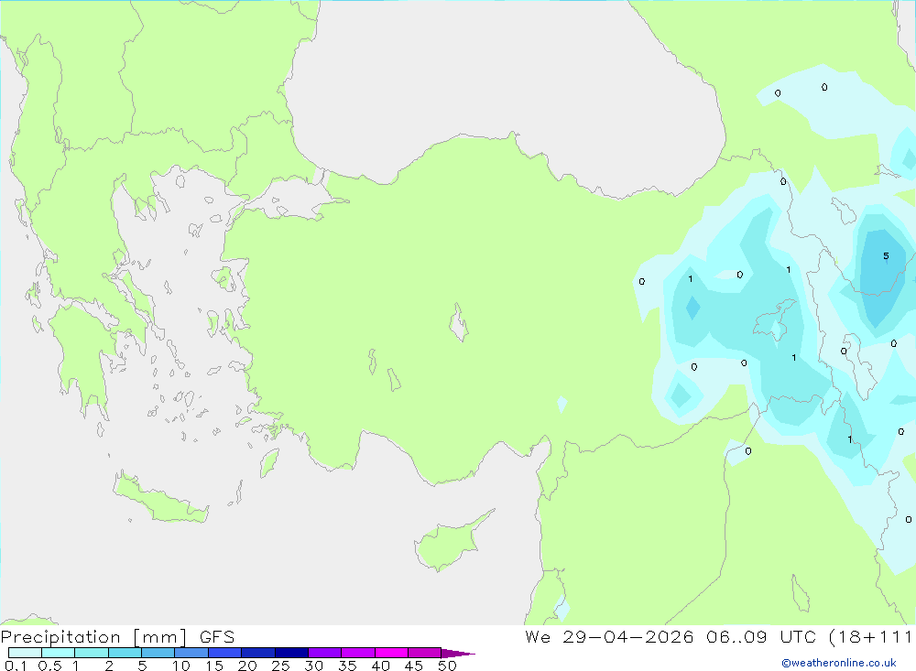
Task: Pick the 20–25 mm legend color swatch
Action: coord(257,653)
